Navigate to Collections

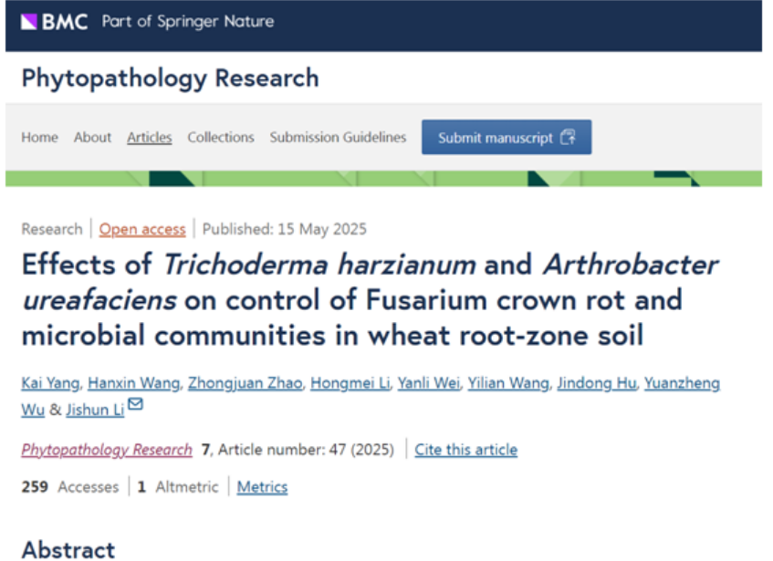[221, 138]
